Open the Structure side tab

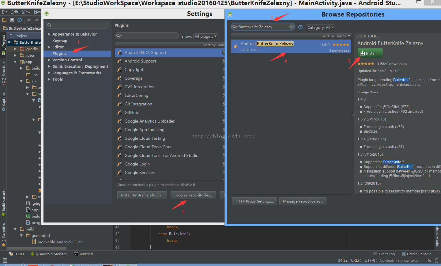[4, 73]
